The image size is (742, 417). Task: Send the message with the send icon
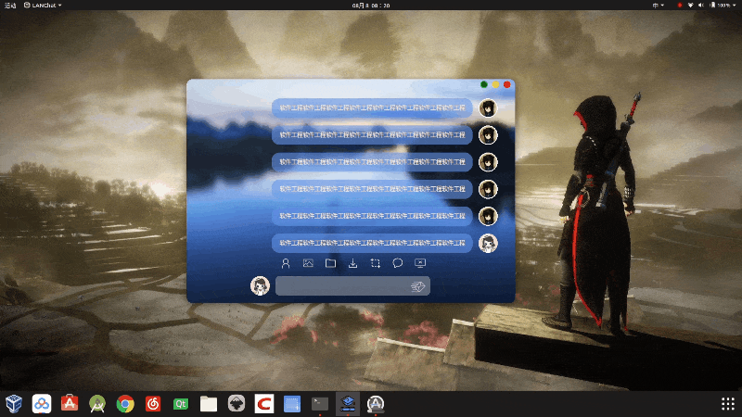coord(418,286)
